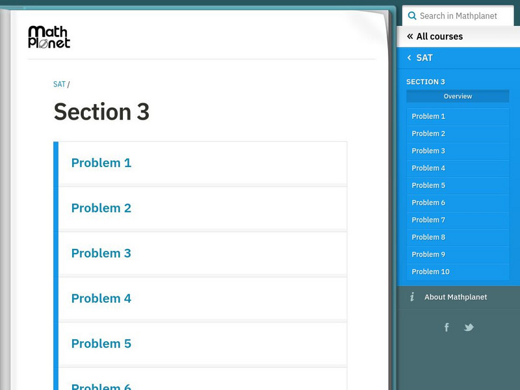Open Problem 6 in the sidebar
520x390 pixels.
click(458, 203)
